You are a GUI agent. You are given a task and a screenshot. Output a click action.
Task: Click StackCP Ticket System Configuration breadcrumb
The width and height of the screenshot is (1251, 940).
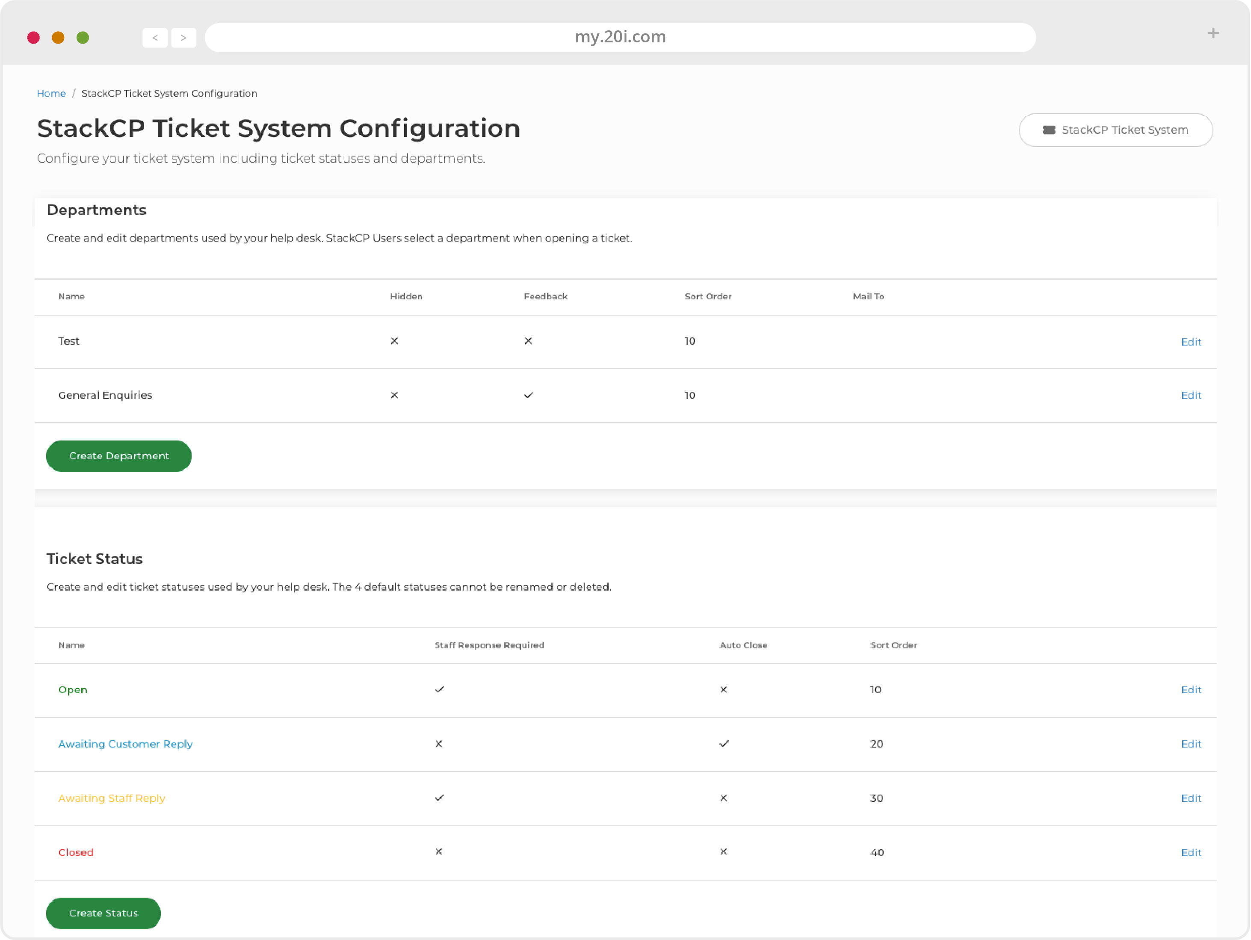pyautogui.click(x=169, y=93)
